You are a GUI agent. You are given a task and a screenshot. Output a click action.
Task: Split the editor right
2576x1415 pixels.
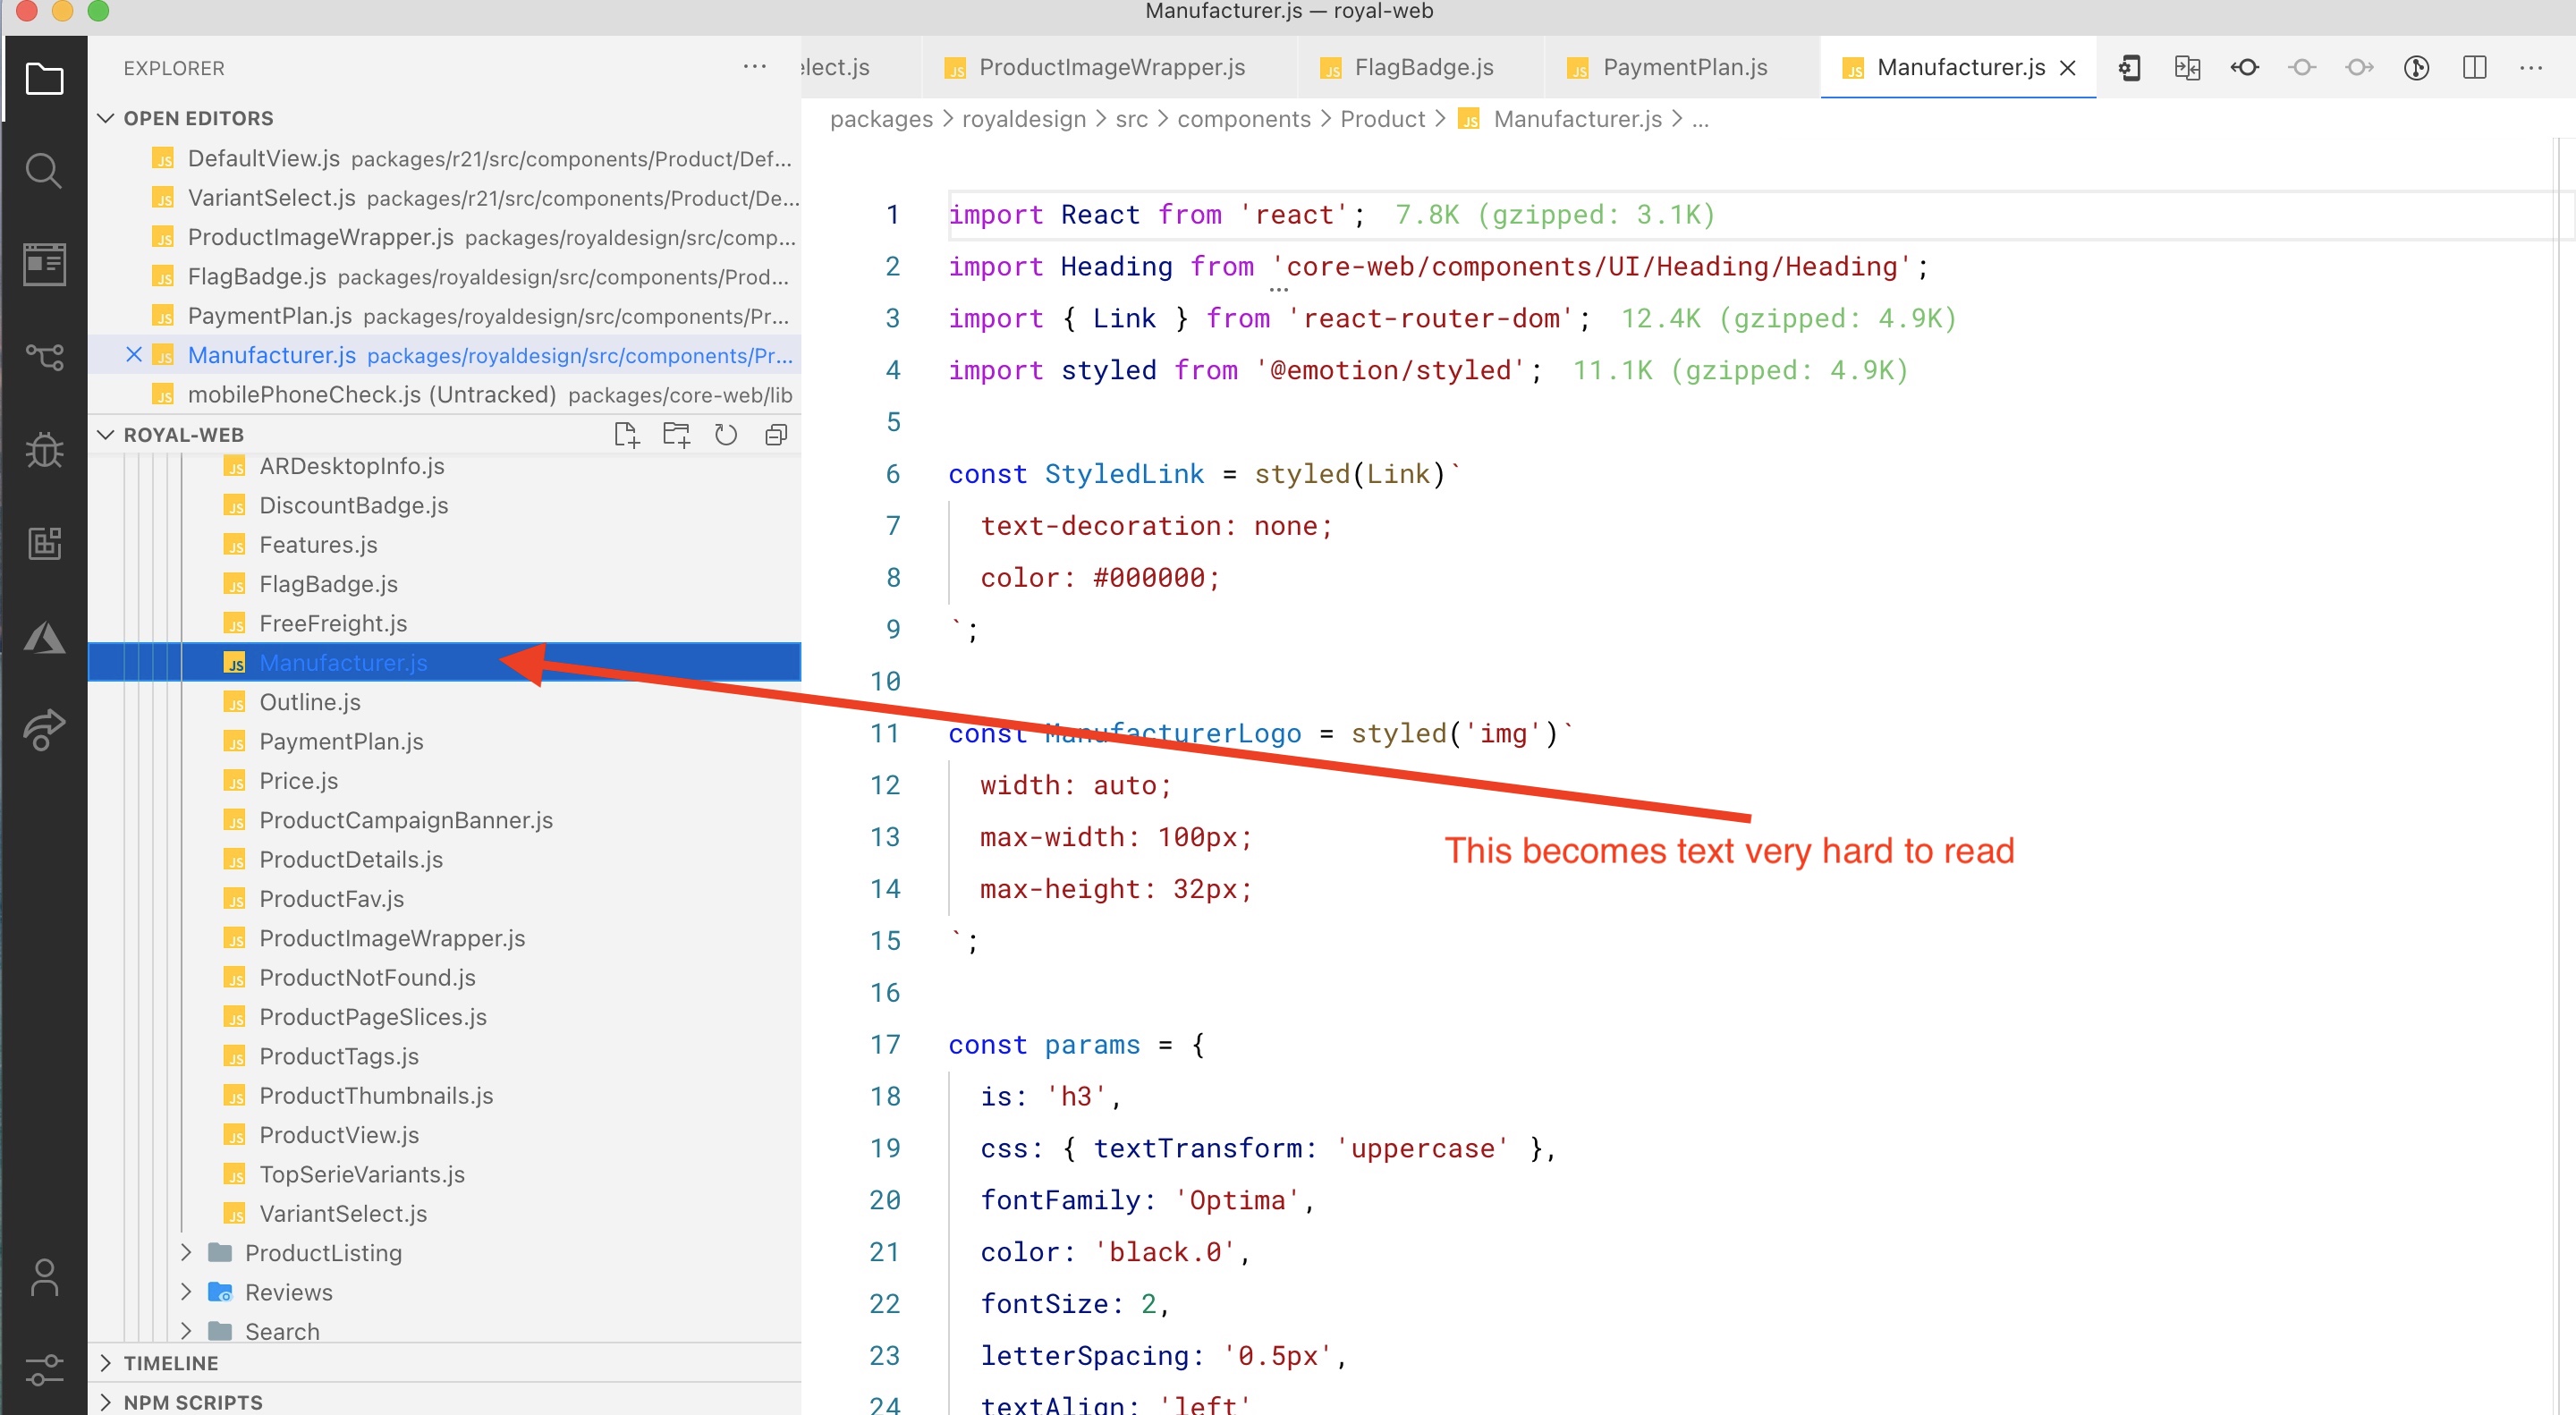2474,68
